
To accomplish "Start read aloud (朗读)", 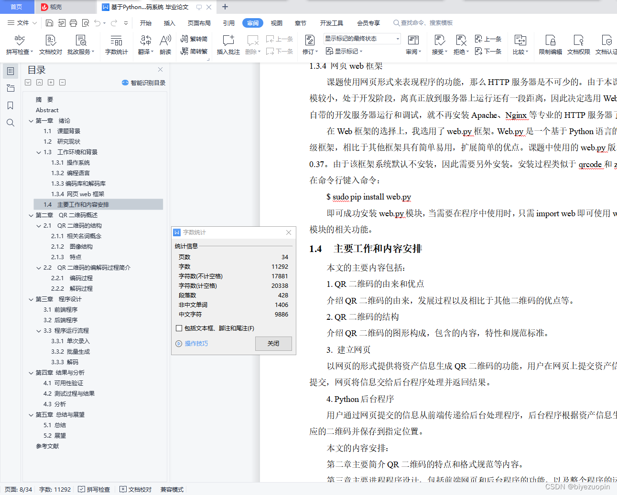I will (165, 44).
